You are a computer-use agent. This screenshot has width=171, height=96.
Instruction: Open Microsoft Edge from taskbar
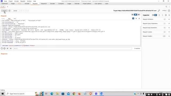(52, 94)
